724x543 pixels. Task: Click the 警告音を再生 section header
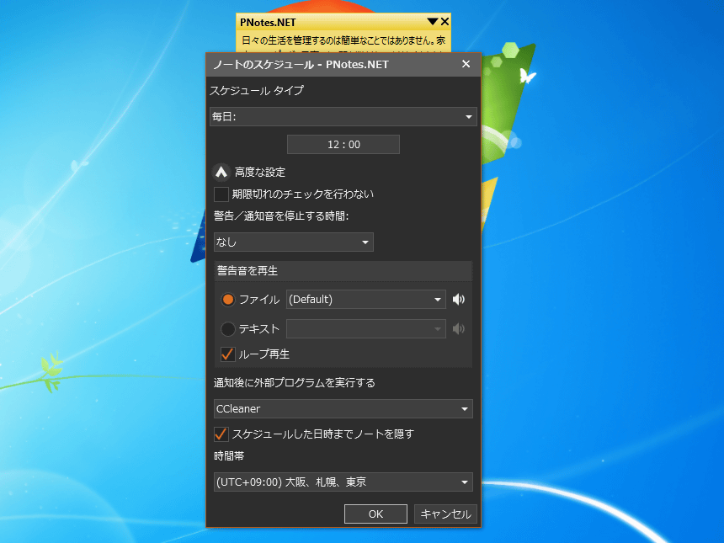point(343,271)
